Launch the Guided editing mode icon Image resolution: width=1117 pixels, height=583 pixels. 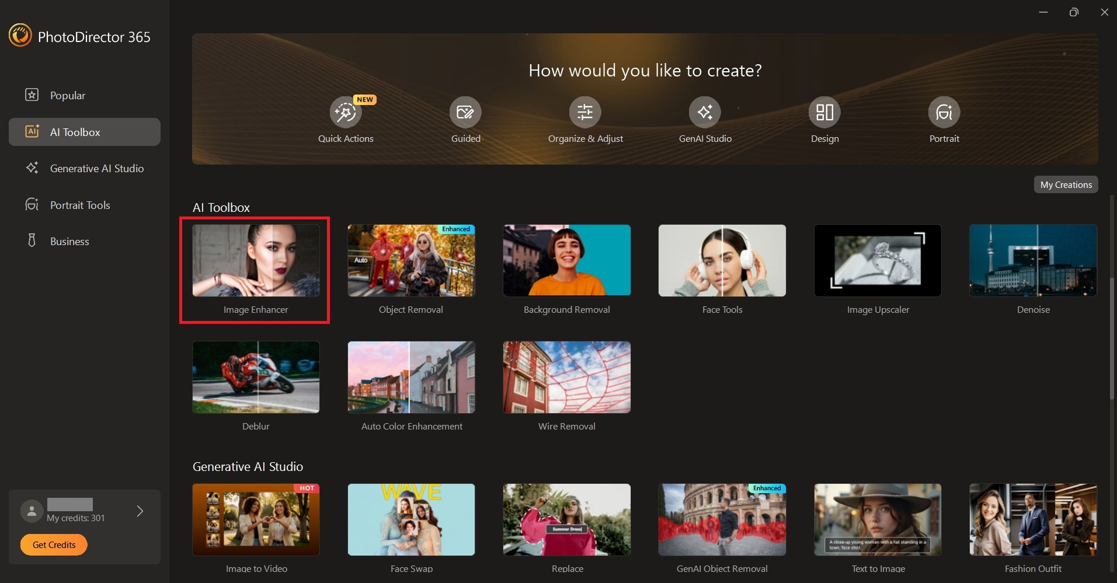(465, 112)
